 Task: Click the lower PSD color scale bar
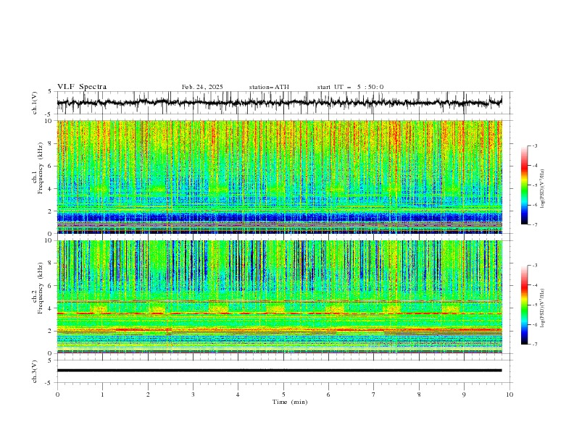coord(524,305)
